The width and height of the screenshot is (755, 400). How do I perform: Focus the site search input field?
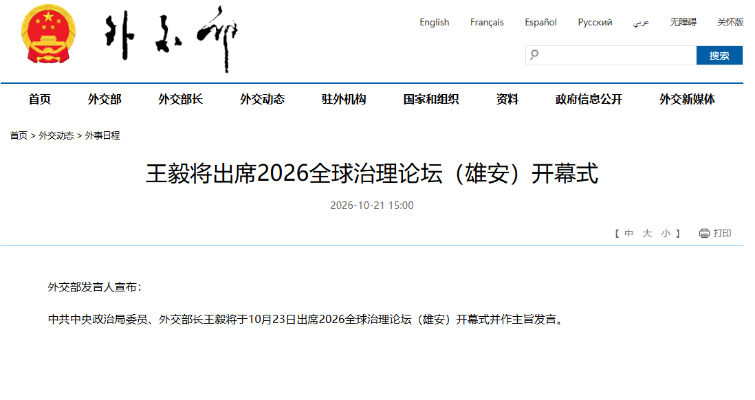point(611,56)
